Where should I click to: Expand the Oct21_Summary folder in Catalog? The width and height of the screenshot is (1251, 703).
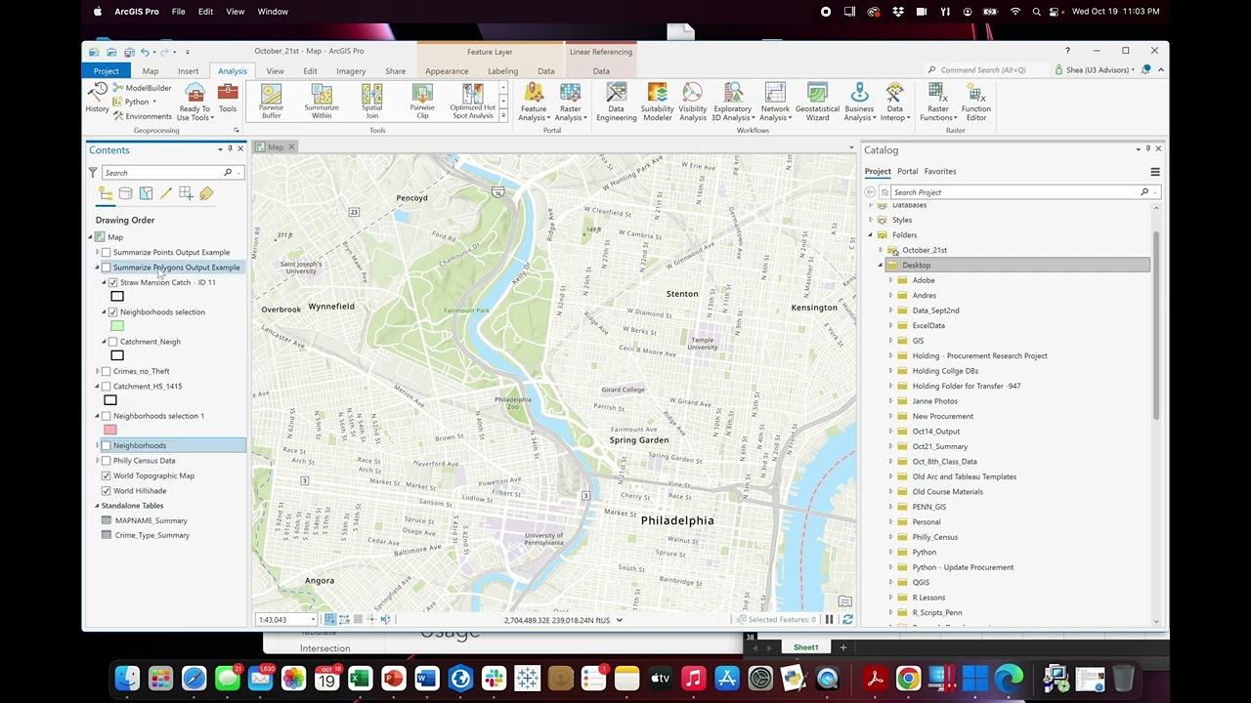click(x=890, y=446)
